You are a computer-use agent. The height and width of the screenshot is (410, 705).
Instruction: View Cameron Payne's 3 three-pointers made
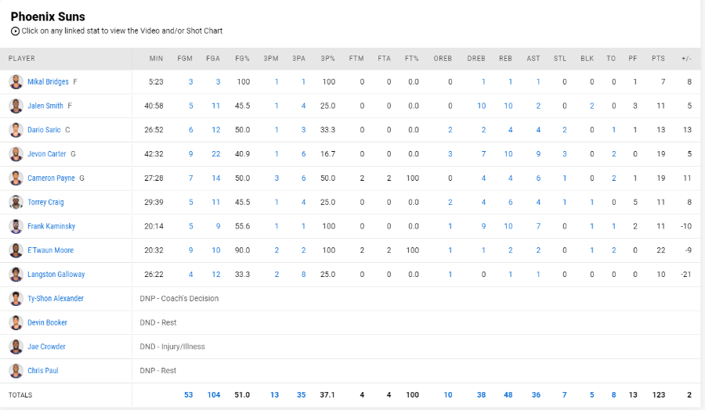[277, 178]
